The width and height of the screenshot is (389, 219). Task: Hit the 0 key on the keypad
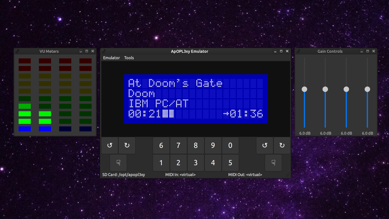(230, 145)
